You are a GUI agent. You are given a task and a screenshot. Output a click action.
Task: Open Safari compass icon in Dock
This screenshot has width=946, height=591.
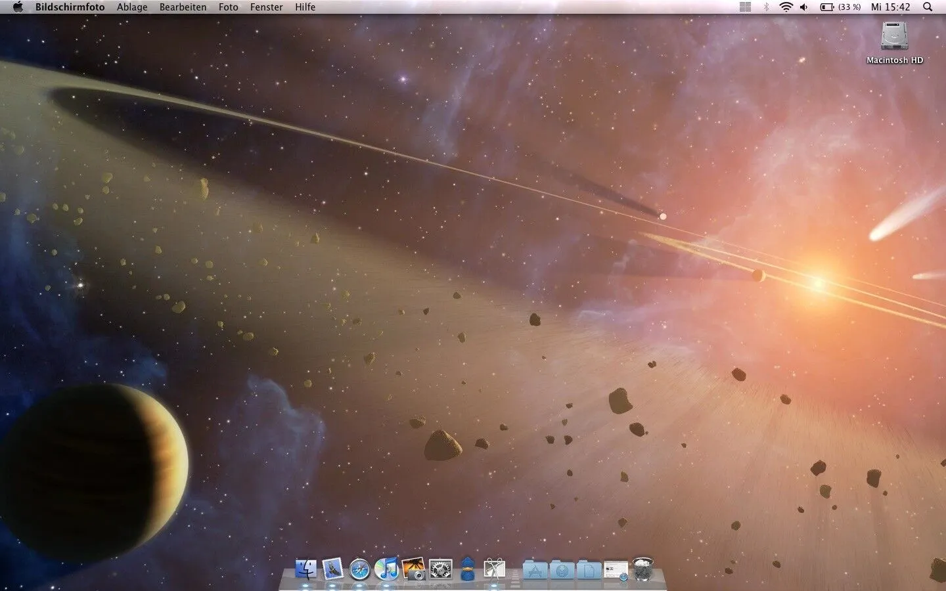point(360,569)
